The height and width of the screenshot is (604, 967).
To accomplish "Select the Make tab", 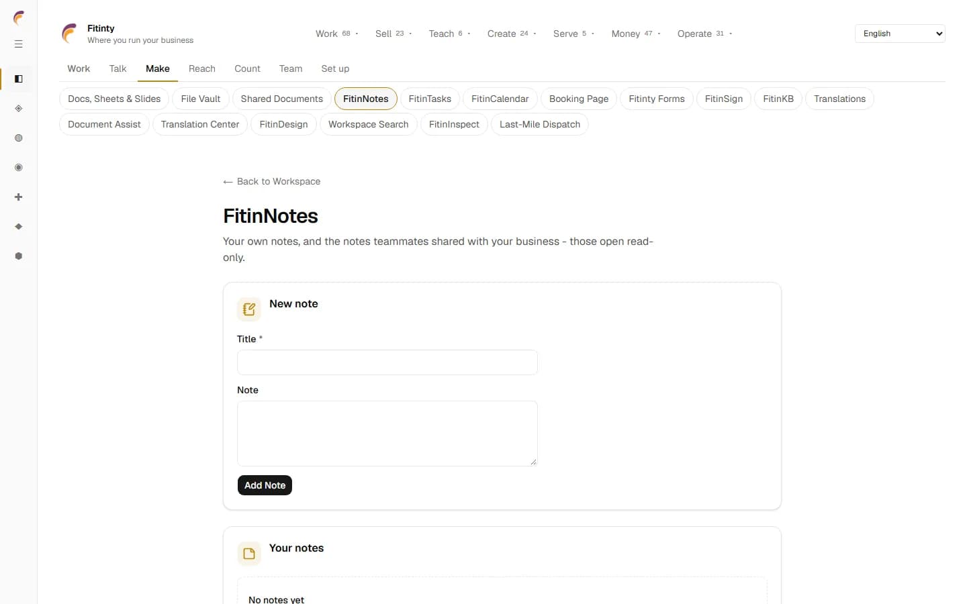I will click(x=158, y=68).
